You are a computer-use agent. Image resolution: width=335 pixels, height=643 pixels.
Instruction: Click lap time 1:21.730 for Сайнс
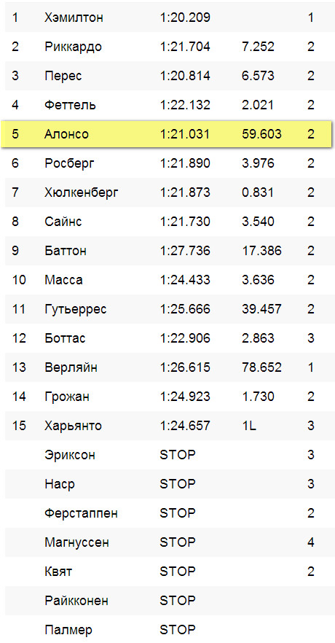(185, 222)
